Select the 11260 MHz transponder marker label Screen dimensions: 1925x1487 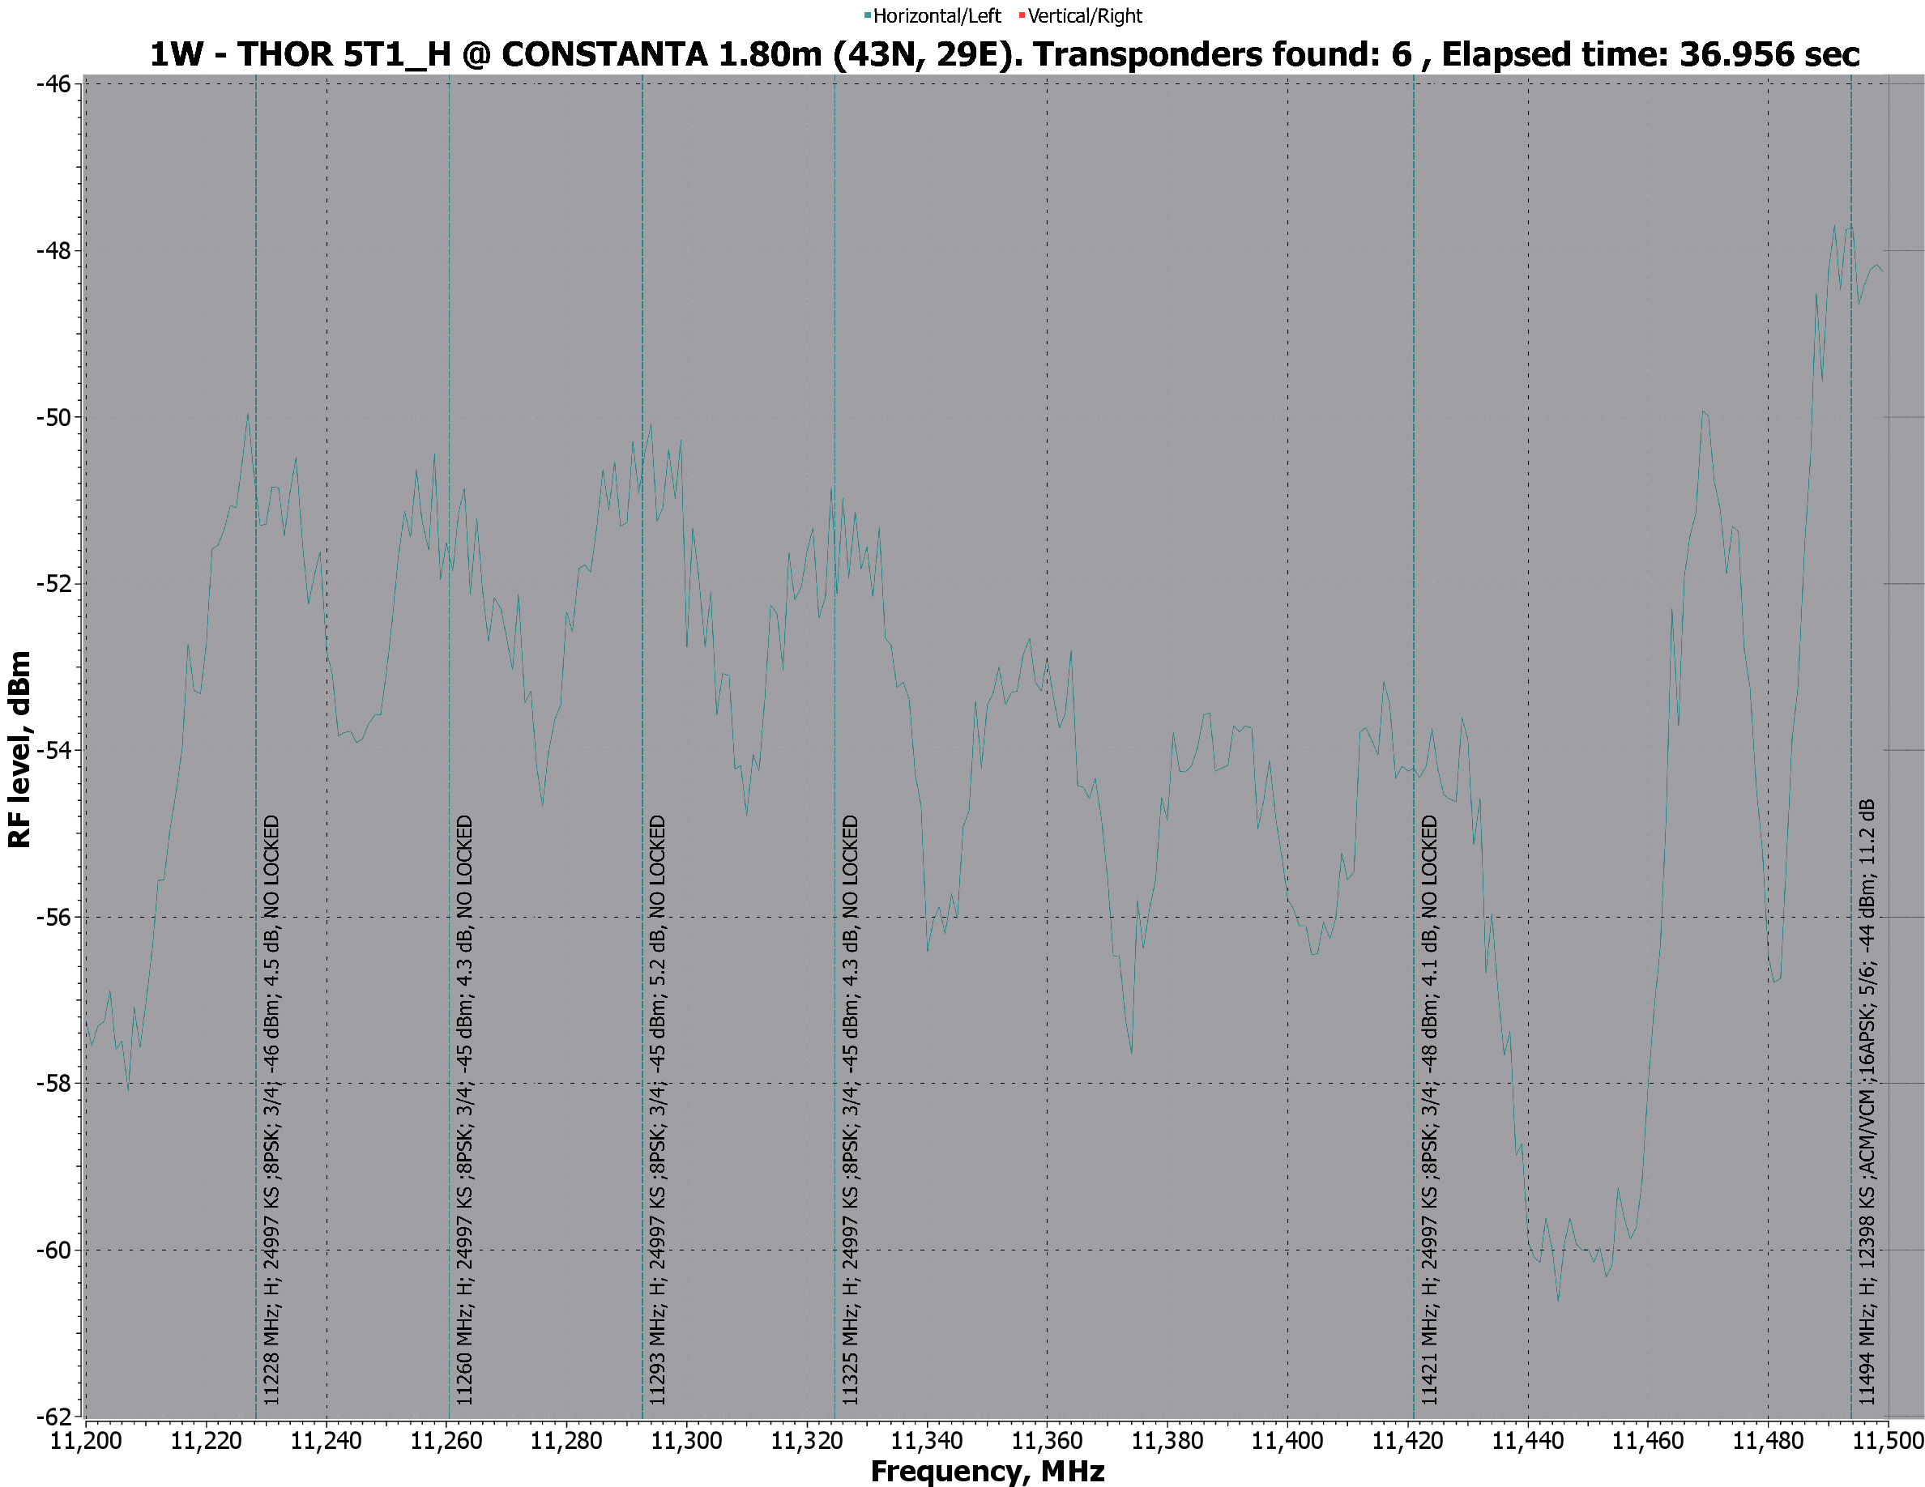[x=464, y=1110]
